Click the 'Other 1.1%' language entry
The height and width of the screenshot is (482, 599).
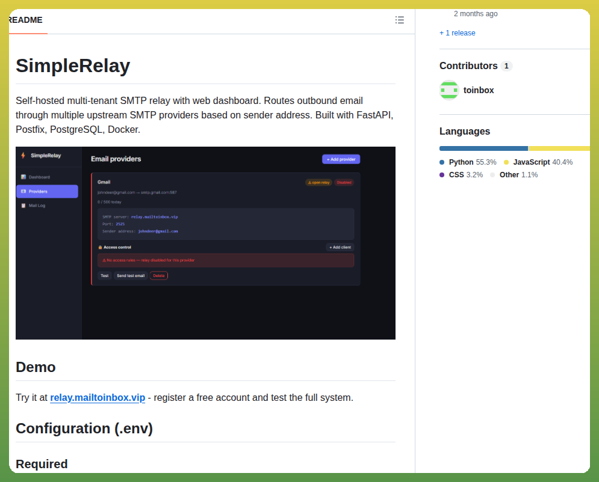click(x=514, y=175)
